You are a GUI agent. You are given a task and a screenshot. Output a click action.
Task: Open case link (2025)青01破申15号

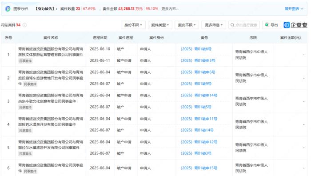(x=199, y=168)
